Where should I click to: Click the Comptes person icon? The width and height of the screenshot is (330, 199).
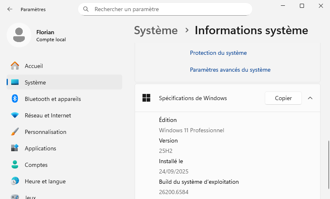click(x=15, y=165)
